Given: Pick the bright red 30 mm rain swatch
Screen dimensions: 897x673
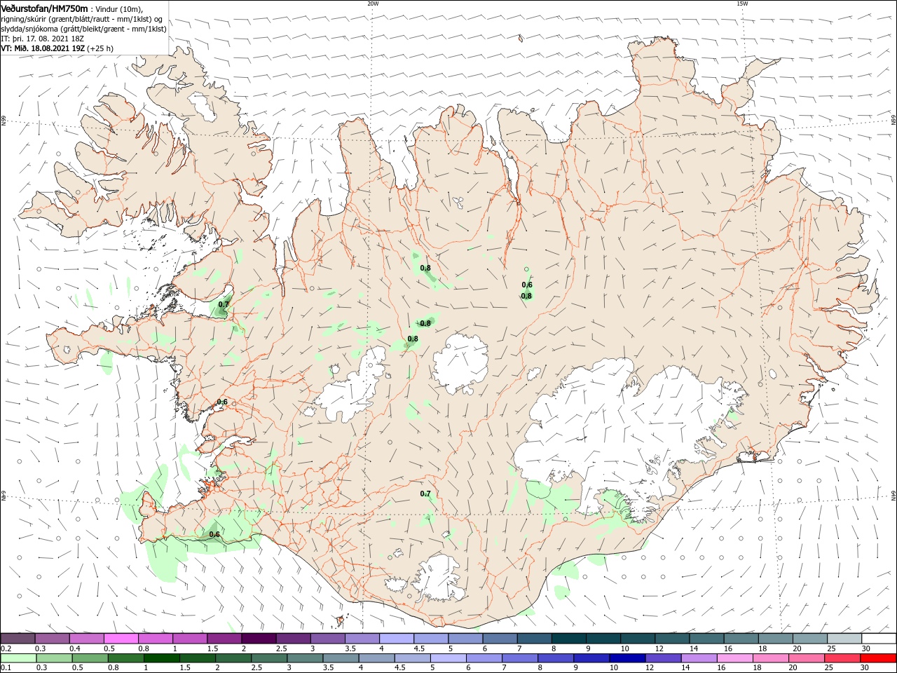Looking at the screenshot, I should pos(879,658).
